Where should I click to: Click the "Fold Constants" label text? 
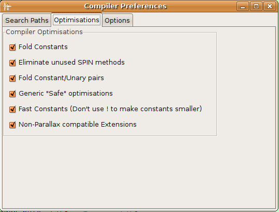click(43, 47)
